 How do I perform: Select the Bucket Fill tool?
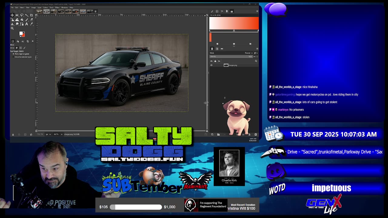point(22,20)
